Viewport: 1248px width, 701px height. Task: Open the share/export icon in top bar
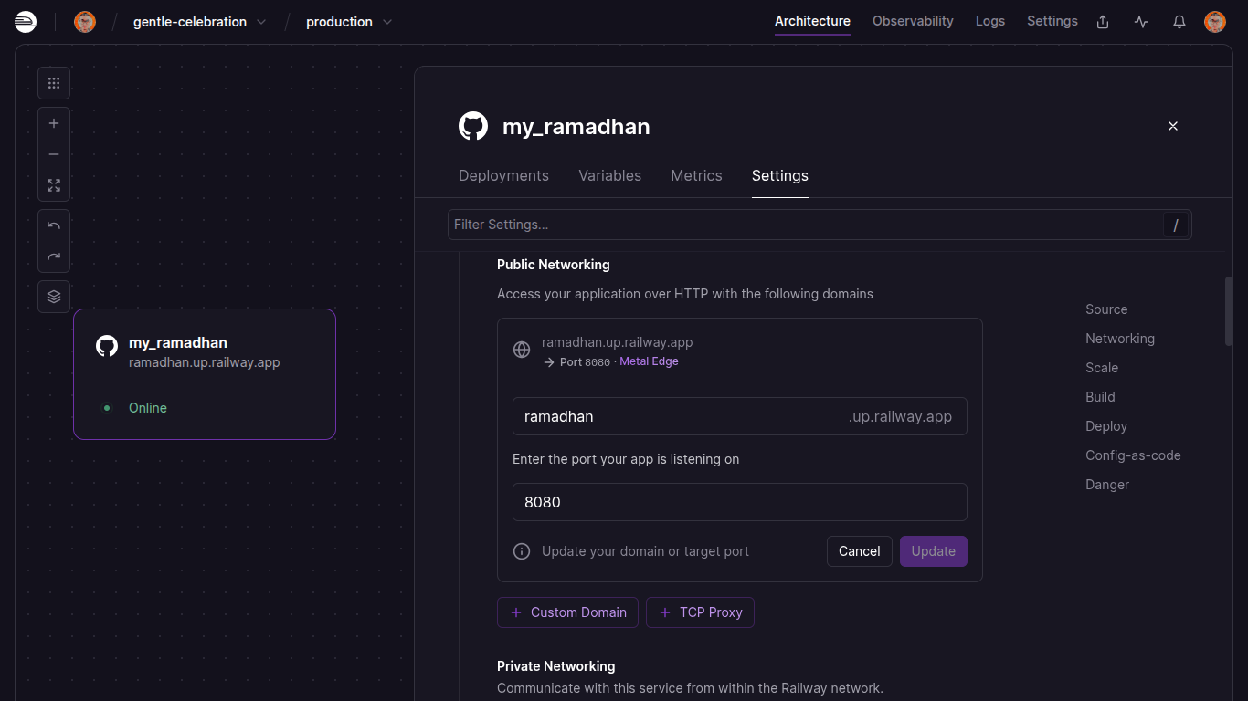[x=1103, y=22]
